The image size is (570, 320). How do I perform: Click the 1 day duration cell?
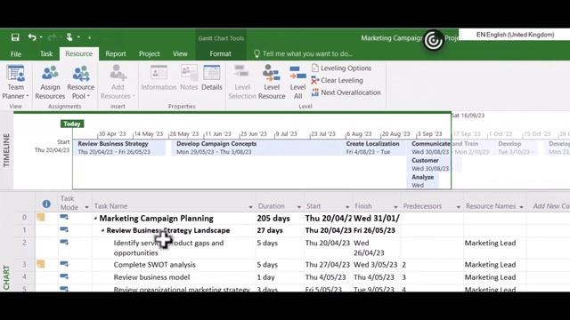(x=279, y=277)
